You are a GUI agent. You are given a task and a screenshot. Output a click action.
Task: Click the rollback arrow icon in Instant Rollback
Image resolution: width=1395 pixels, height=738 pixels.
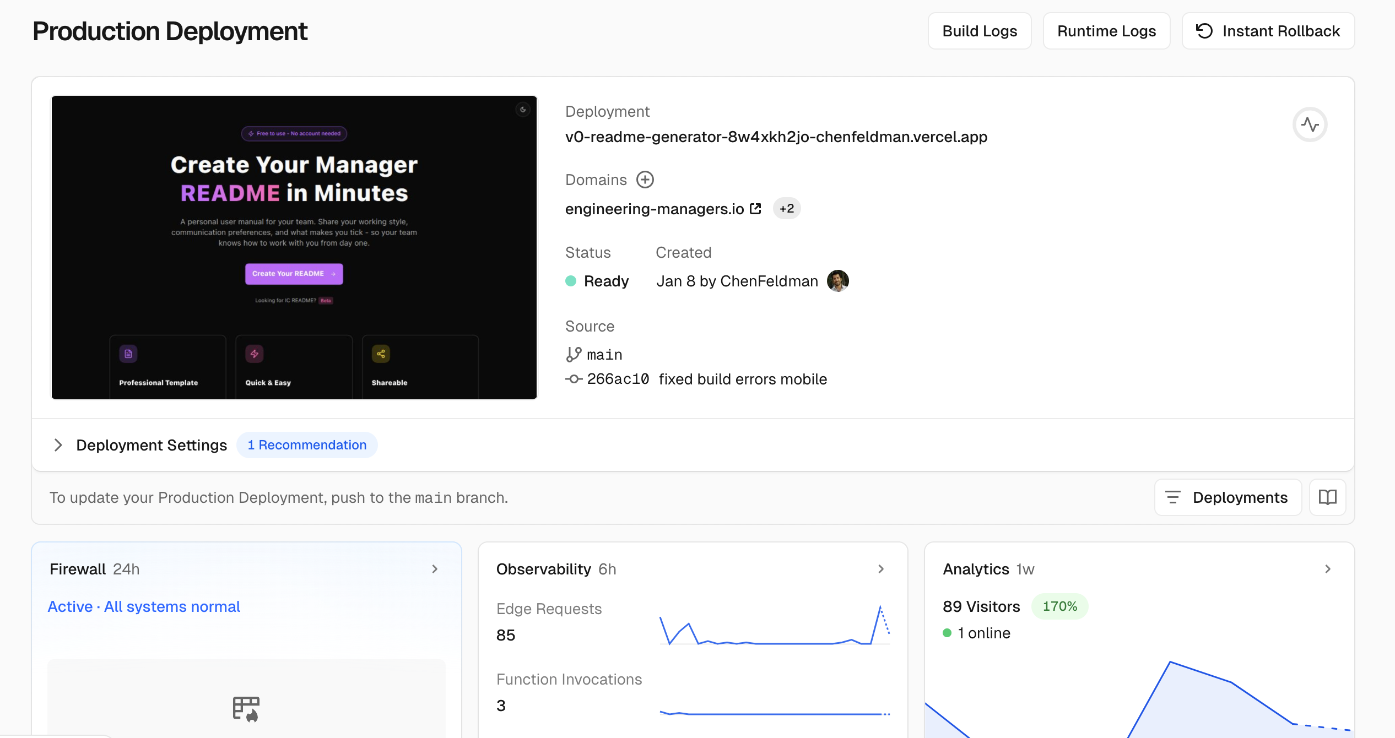1204,31
